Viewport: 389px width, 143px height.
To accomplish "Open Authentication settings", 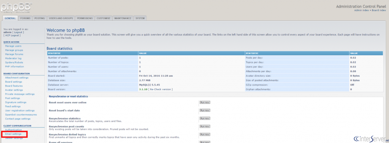I will pyautogui.click(x=13, y=130).
